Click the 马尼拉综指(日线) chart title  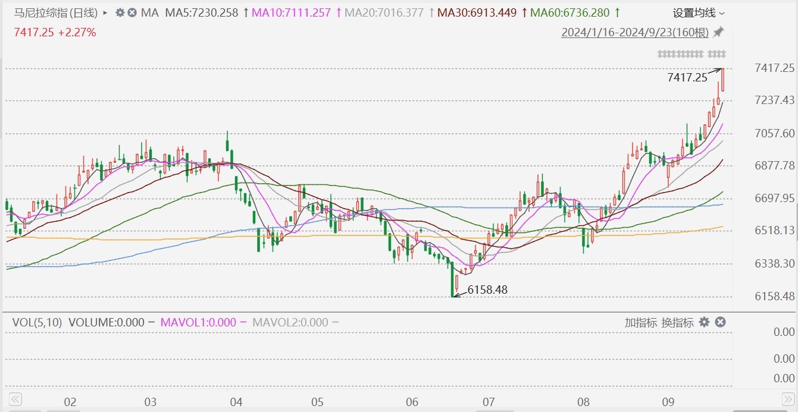tap(57, 12)
